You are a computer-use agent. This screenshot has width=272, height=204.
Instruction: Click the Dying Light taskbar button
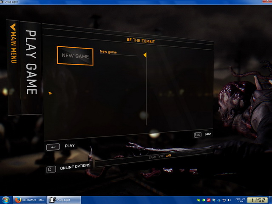click(x=64, y=200)
